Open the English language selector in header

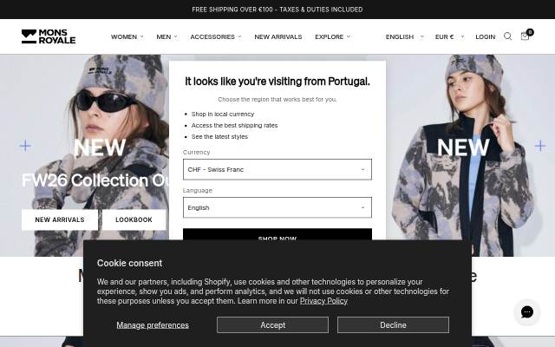point(405,36)
